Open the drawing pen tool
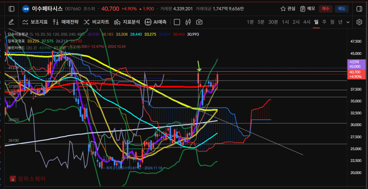The width and height of the screenshot is (368, 189). click(11, 22)
